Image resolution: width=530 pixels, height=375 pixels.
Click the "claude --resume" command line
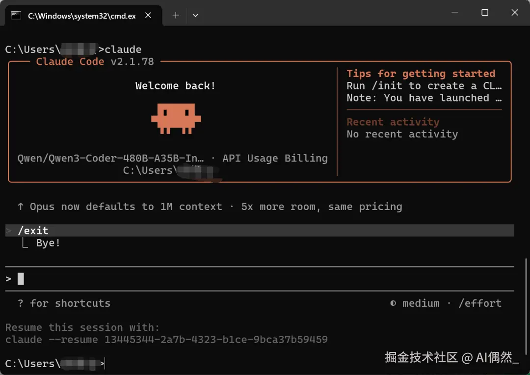tap(166, 340)
